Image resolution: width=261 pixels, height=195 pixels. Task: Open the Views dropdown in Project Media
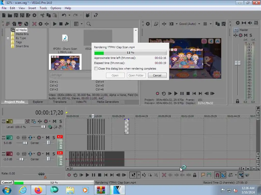coord(82,24)
